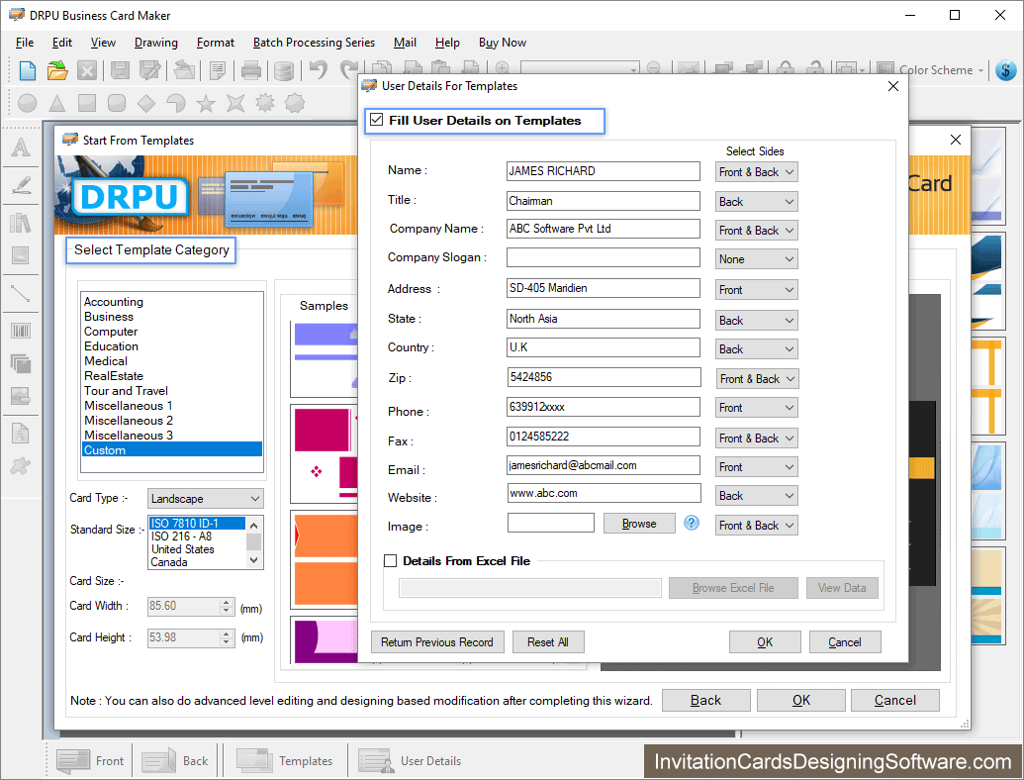
Task: Click the Phone number input field
Action: coord(603,407)
